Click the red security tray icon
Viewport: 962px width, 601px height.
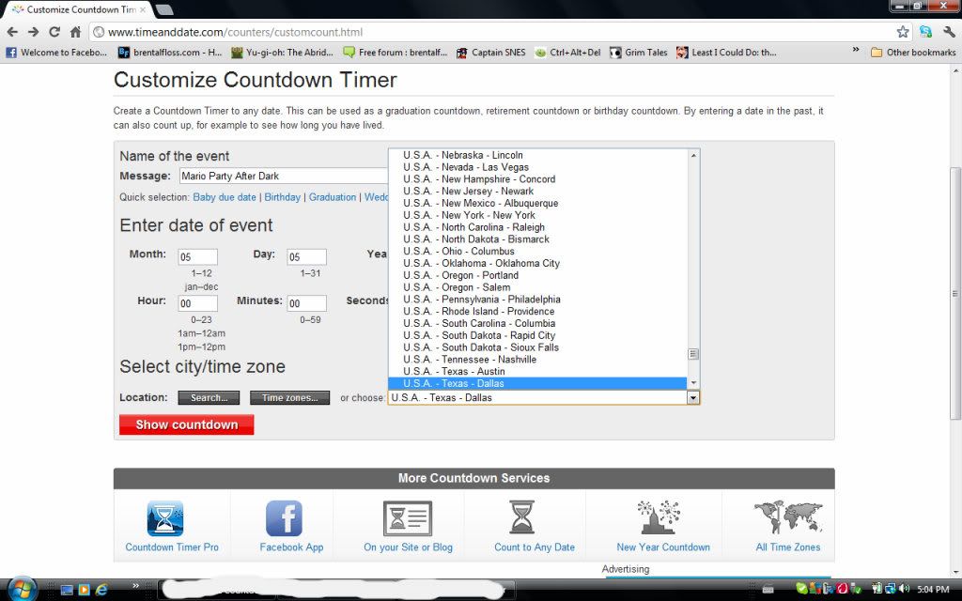[843, 589]
